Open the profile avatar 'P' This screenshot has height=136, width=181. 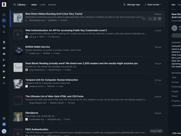click(4, 131)
